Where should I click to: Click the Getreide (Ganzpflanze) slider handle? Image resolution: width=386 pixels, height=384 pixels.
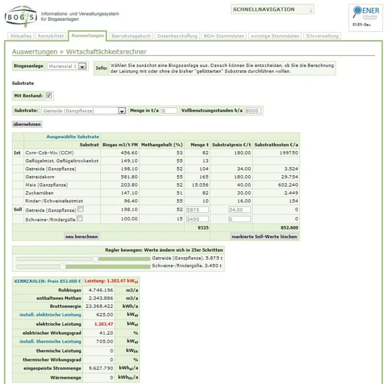point(96,259)
